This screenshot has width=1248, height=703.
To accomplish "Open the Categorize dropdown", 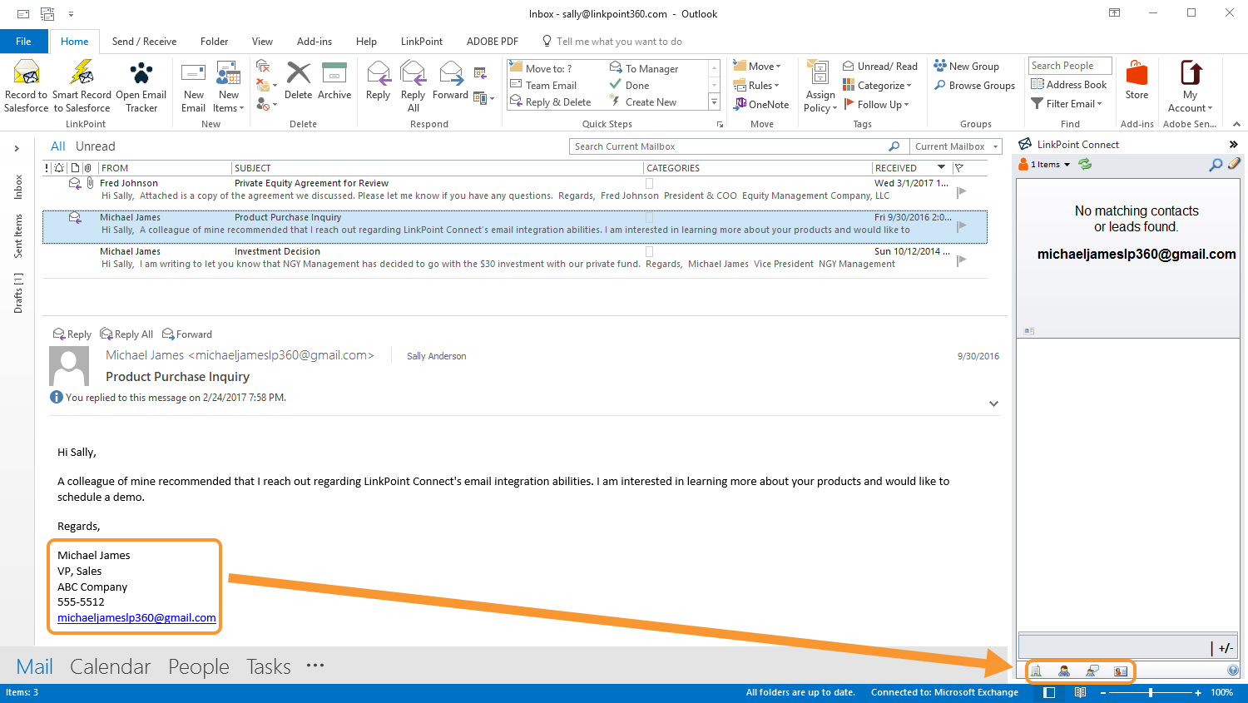I will (877, 85).
